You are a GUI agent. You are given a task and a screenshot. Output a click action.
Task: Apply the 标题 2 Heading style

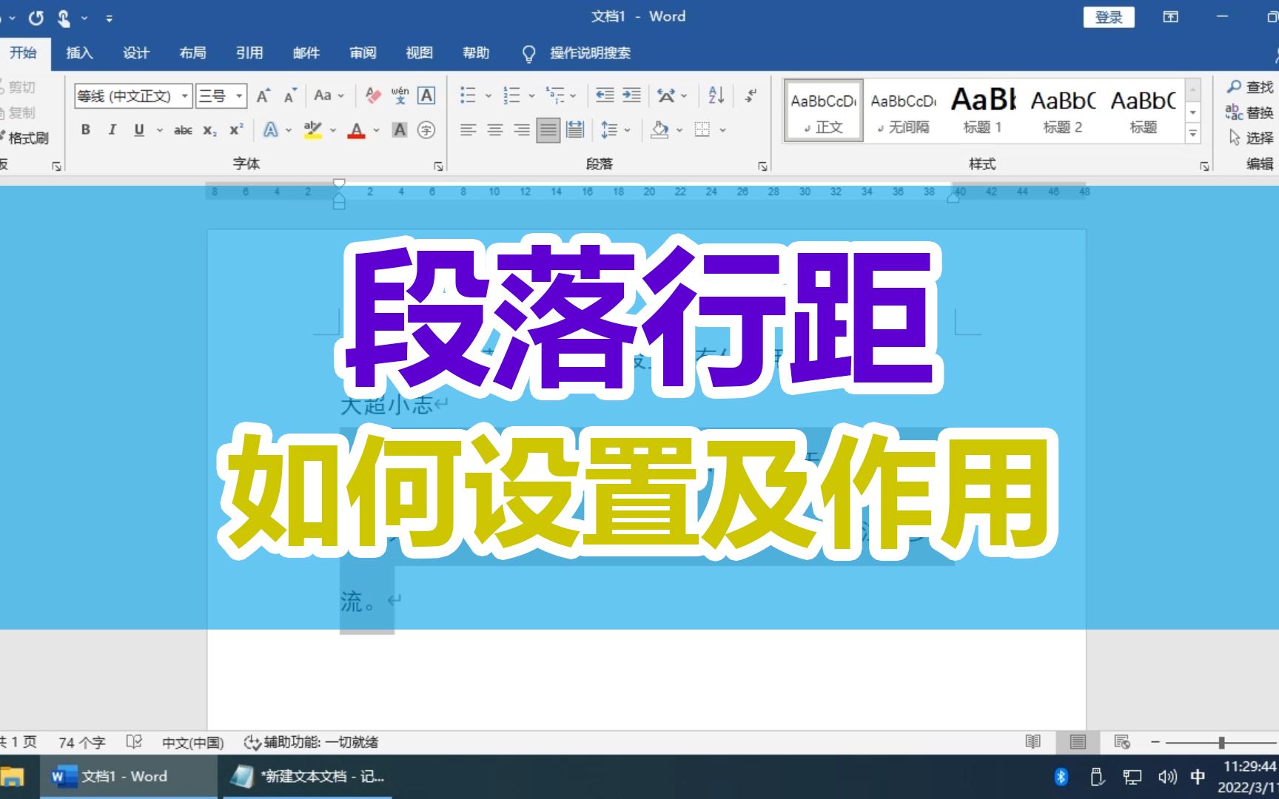pos(1063,111)
